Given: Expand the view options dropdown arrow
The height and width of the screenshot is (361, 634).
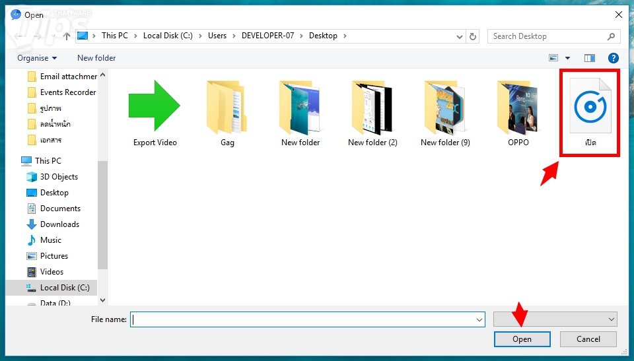Looking at the screenshot, I should (x=568, y=58).
